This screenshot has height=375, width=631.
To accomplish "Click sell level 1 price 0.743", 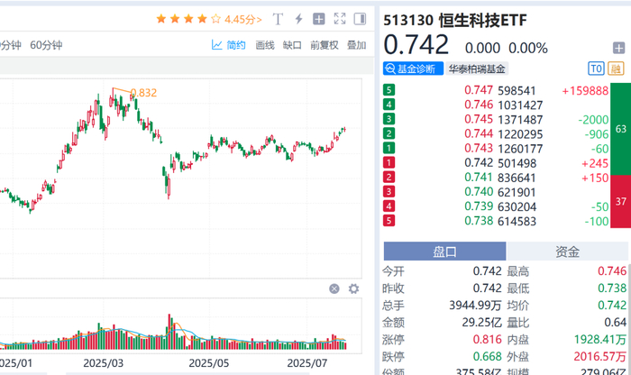I will pyautogui.click(x=479, y=148).
